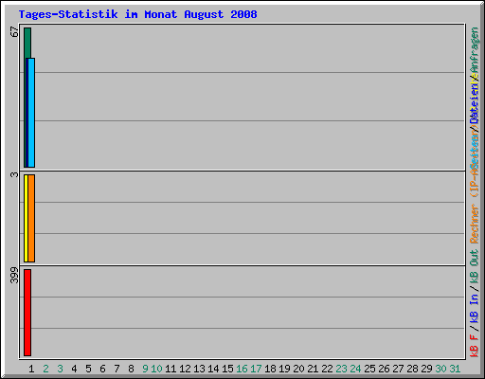Click day label '1' on the x-axis
This screenshot has width=485, height=379.
(x=31, y=369)
